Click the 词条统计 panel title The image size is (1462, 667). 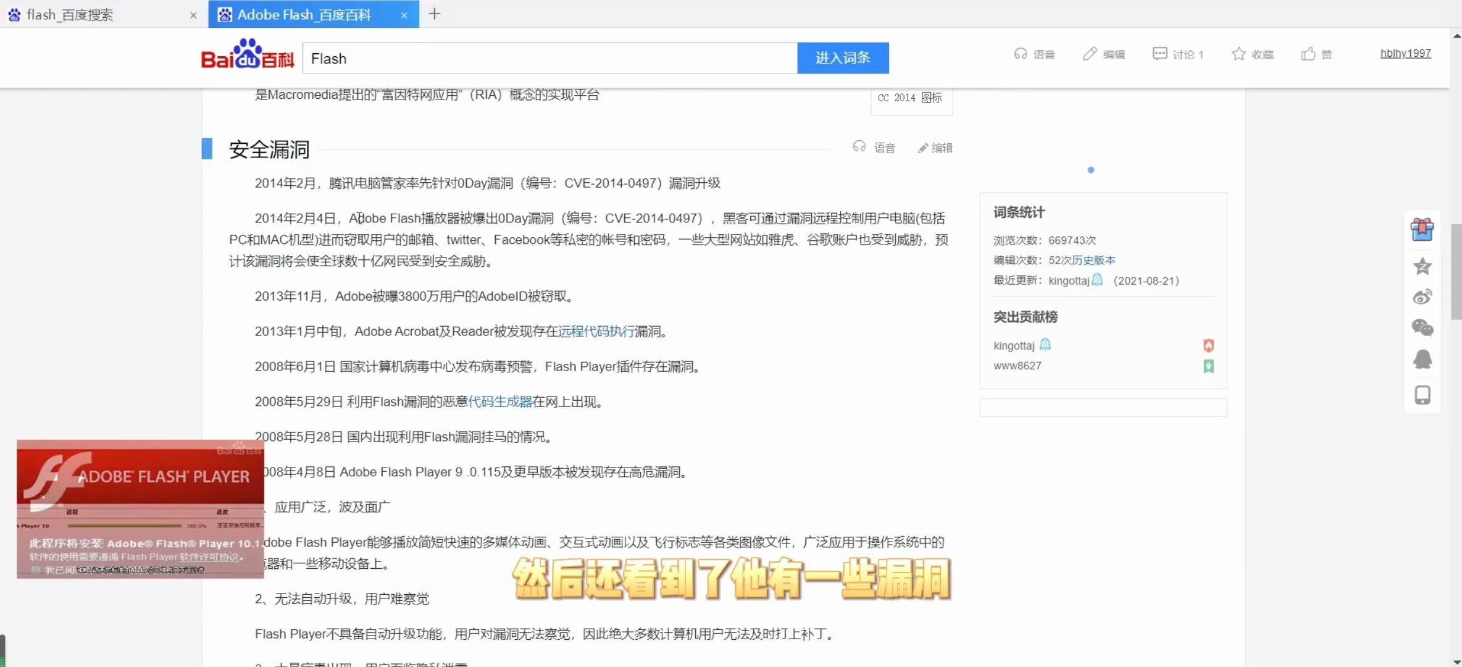click(1019, 212)
